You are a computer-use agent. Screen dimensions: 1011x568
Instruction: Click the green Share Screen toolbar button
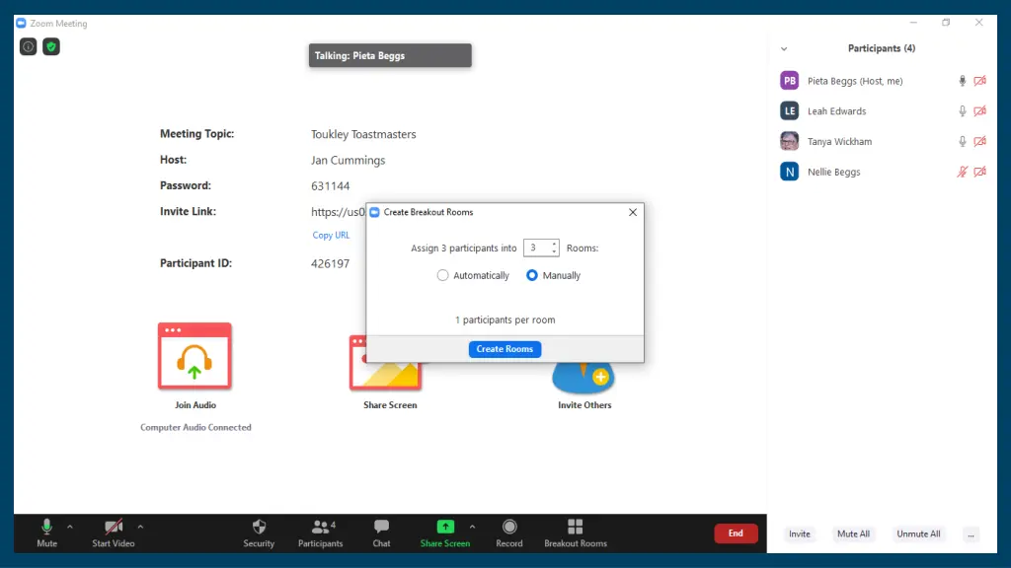point(445,533)
